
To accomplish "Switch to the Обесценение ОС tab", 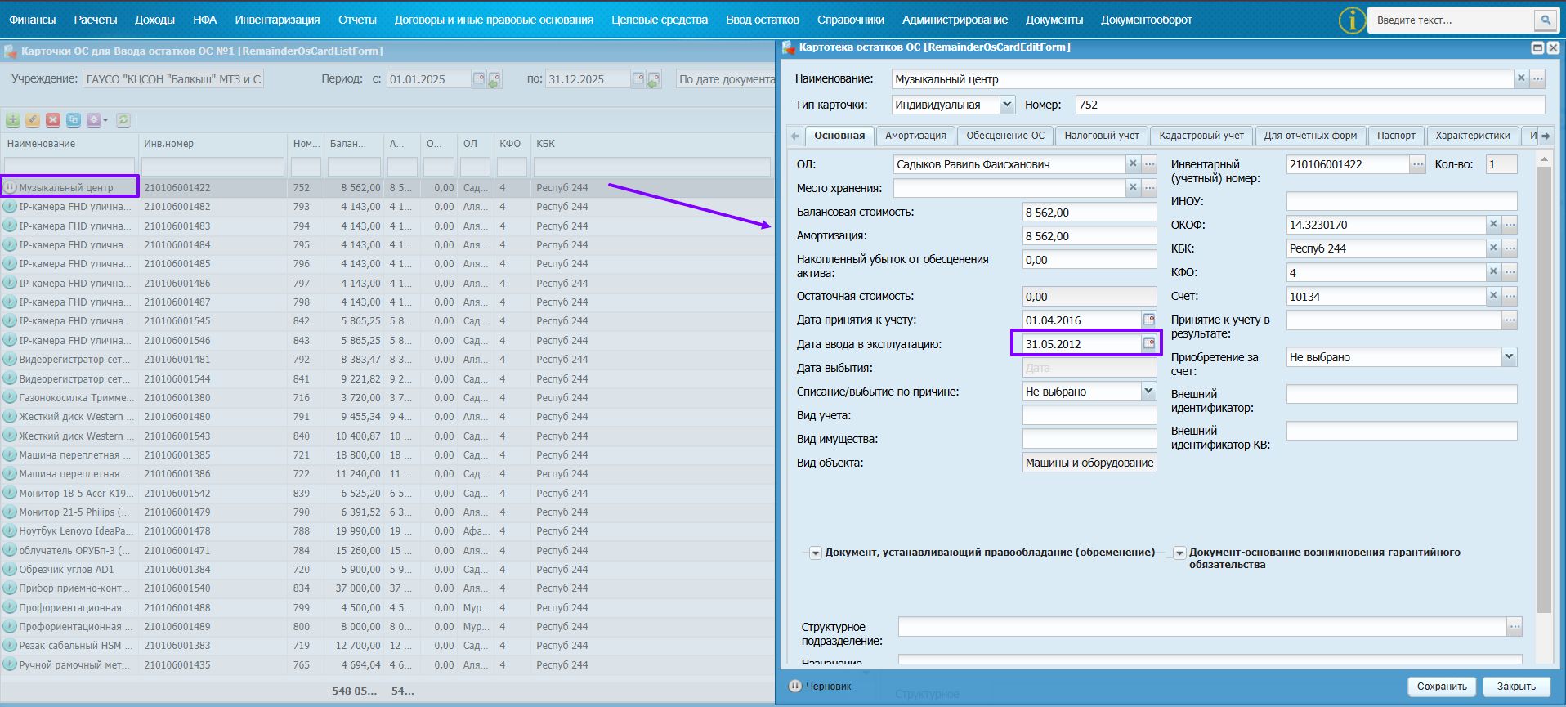I will [1005, 136].
